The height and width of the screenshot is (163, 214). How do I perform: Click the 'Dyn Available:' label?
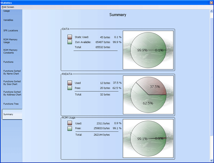(x=83, y=42)
